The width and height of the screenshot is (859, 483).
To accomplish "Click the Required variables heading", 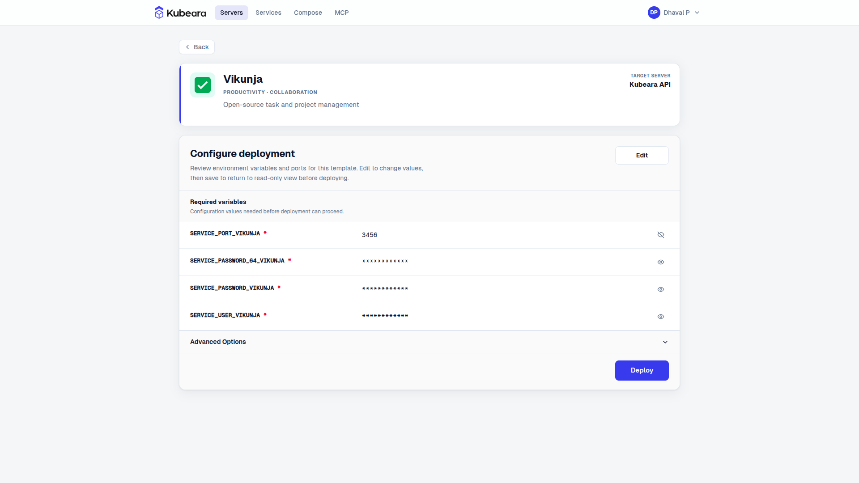I will point(218,202).
